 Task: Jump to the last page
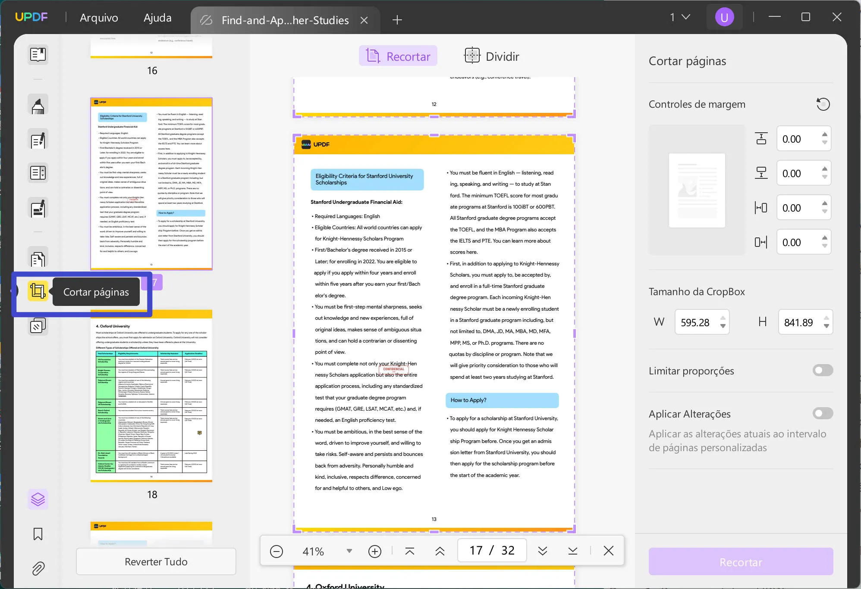[573, 551]
